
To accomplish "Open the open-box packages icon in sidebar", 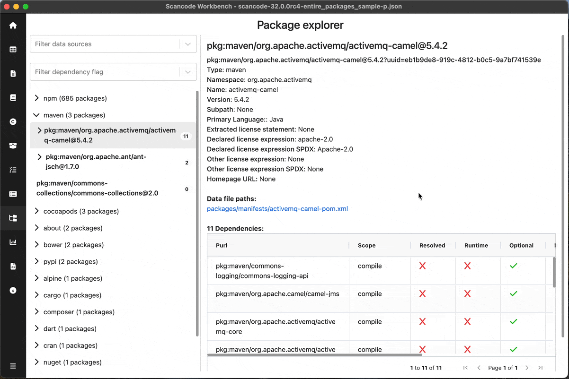I will coord(13,146).
